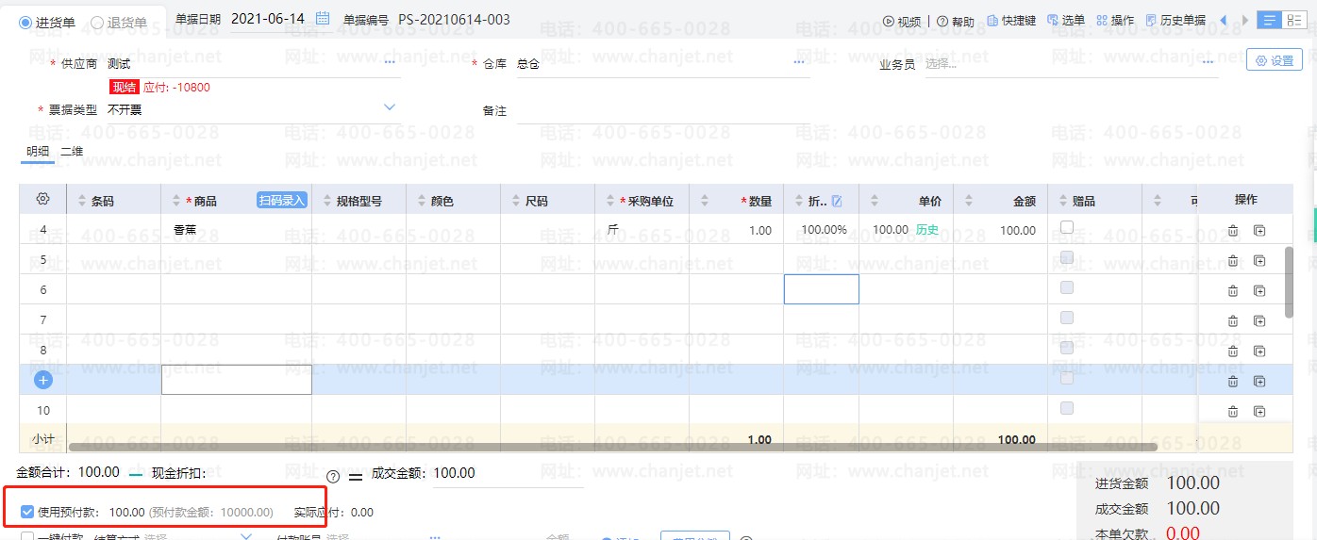Viewport: 1317px width, 540px height.
Task: Sort by the 数量 column
Action: (x=703, y=201)
